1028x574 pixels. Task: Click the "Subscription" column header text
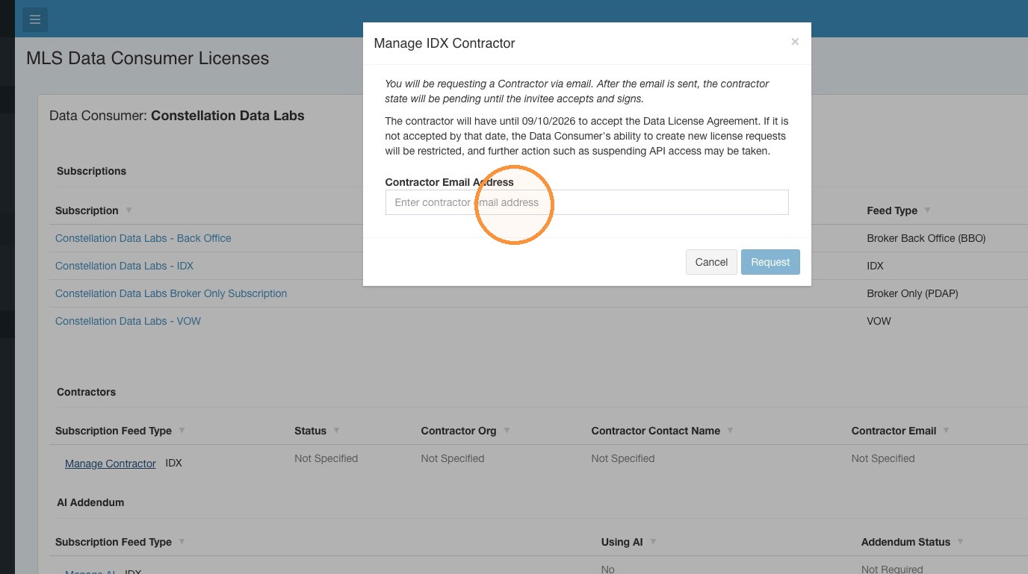point(87,210)
